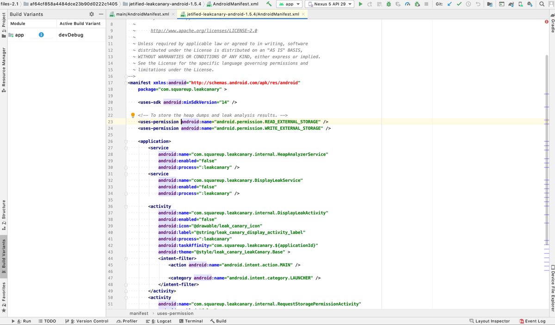
Task: Open the AVD Manager device icon
Action: [521, 4]
